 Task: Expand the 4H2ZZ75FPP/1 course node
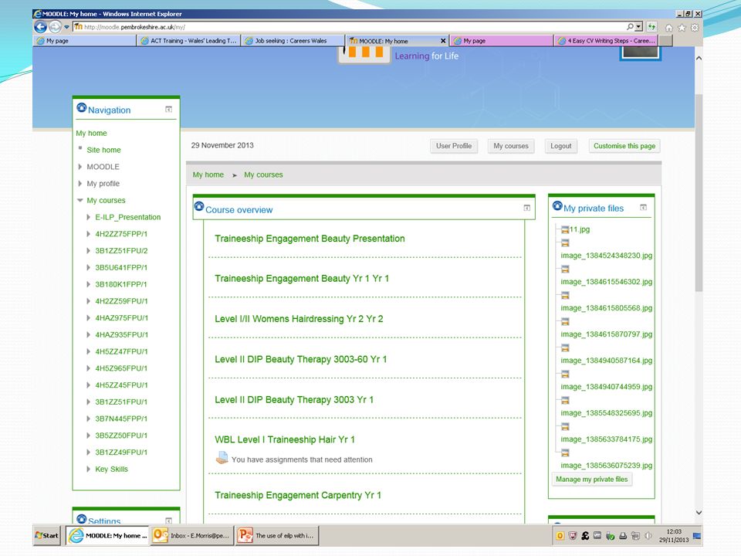(x=88, y=234)
